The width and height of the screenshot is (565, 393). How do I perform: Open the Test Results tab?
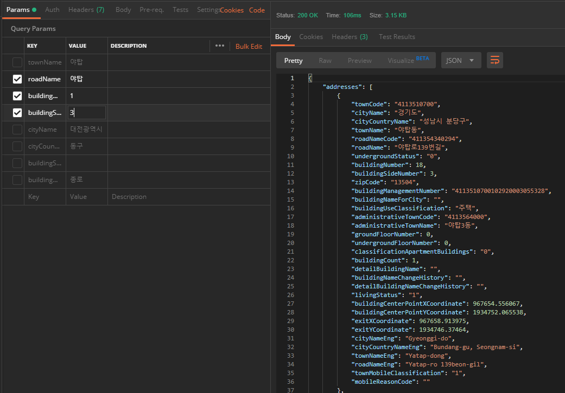click(x=397, y=37)
